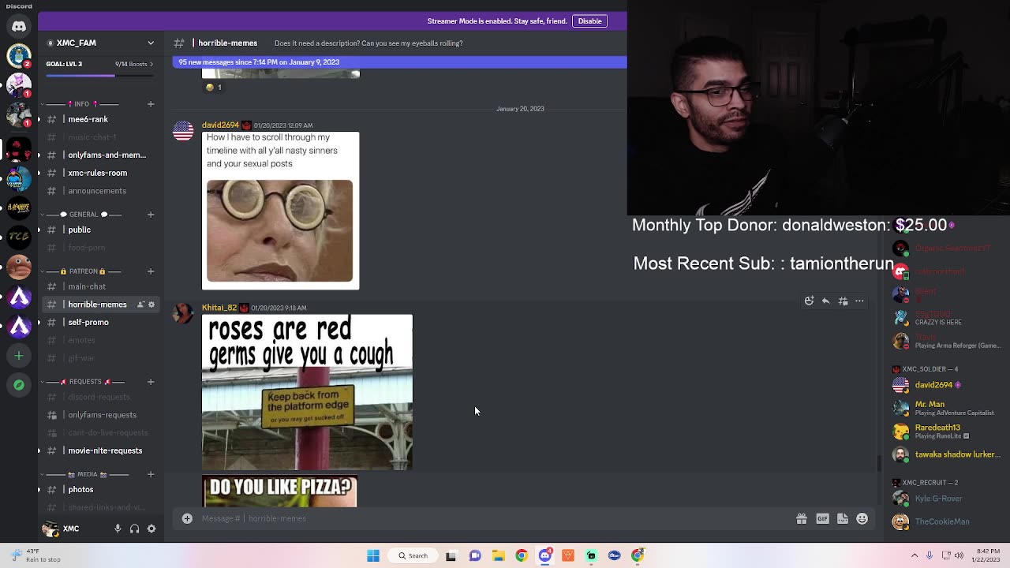Create thread icon on Khitai_82 message
The width and height of the screenshot is (1010, 568).
coord(843,301)
